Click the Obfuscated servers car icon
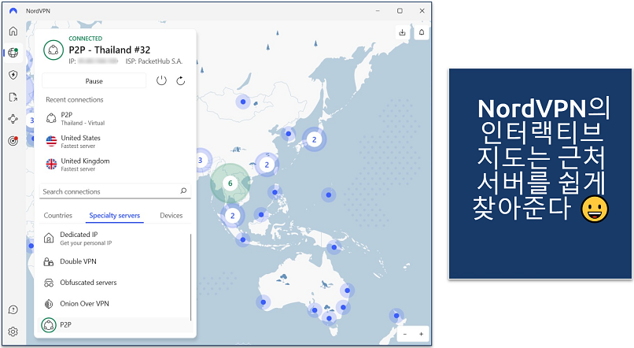634x348 pixels. (x=49, y=283)
